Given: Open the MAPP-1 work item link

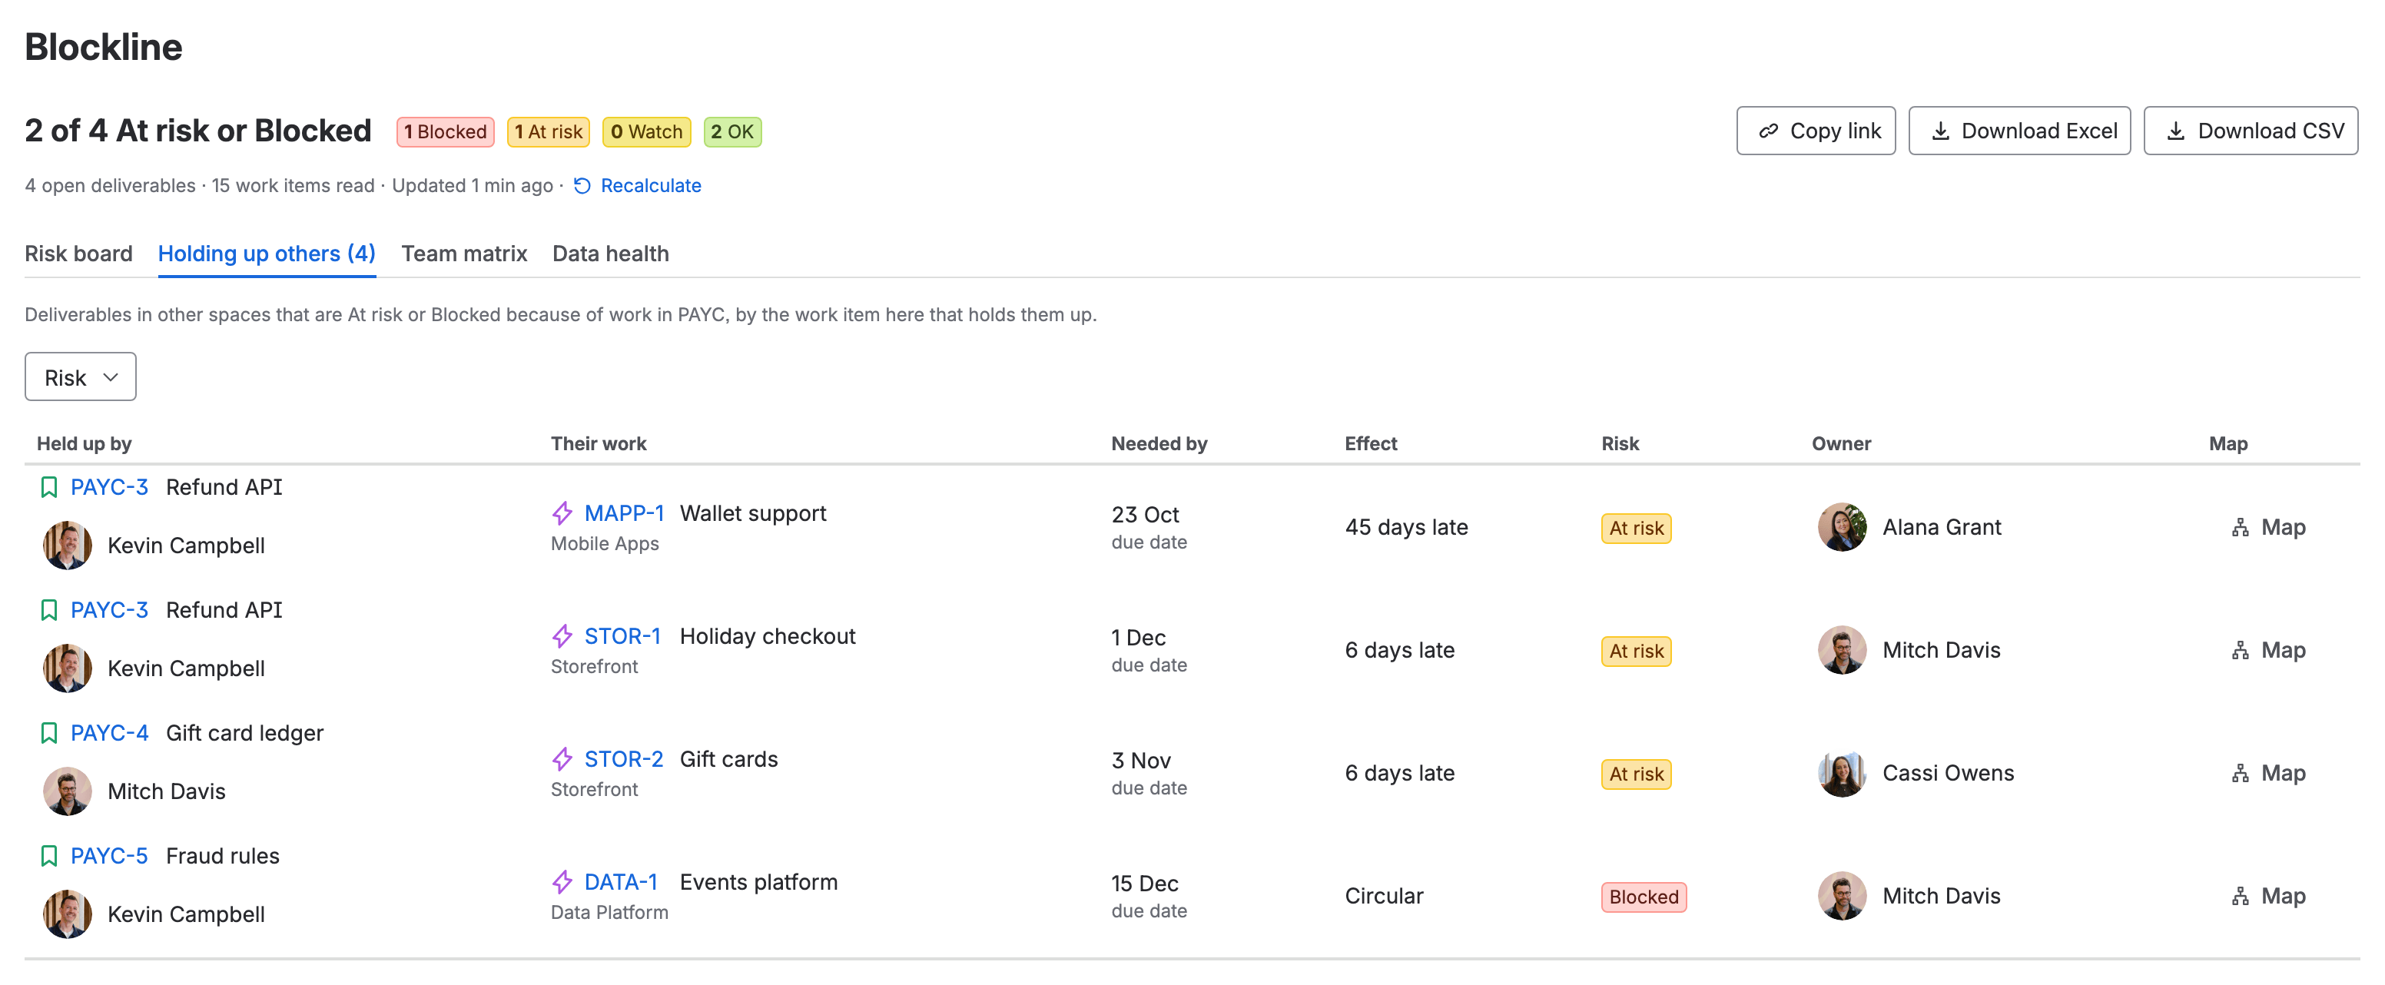Looking at the screenshot, I should (x=624, y=513).
